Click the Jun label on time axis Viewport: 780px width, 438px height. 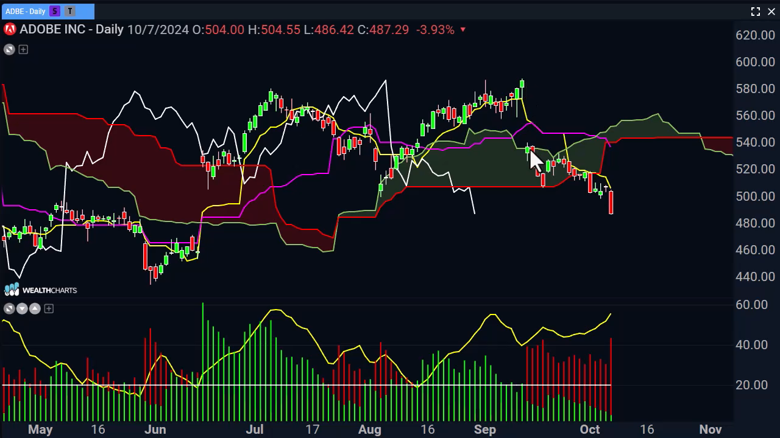(x=155, y=429)
